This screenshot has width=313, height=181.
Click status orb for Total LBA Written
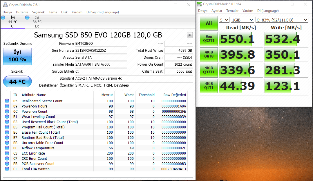point(7,169)
